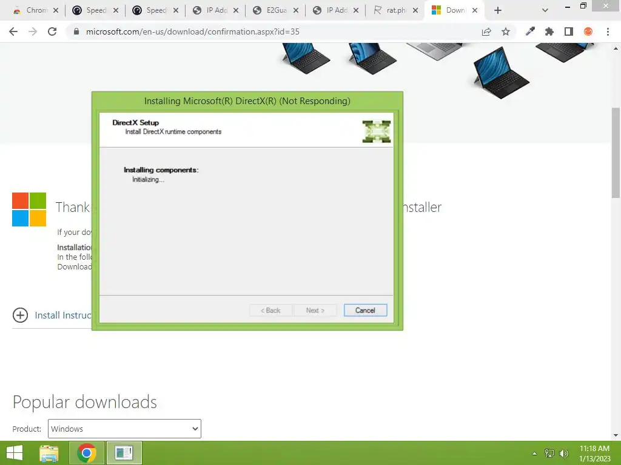621x465 pixels.
Task: Bookmark this page with the star icon
Action: [506, 31]
